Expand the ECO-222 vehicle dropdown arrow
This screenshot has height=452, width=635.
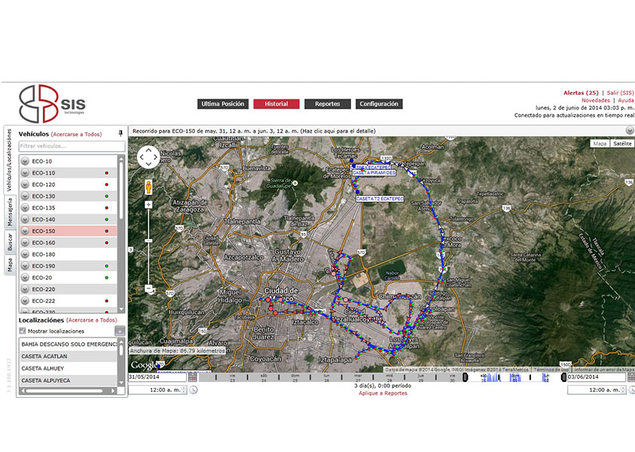click(25, 301)
